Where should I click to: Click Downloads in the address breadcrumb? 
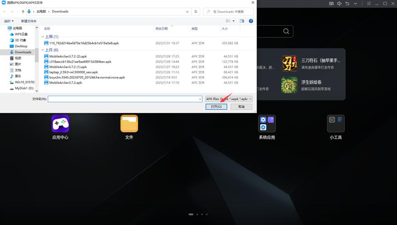pyautogui.click(x=60, y=11)
